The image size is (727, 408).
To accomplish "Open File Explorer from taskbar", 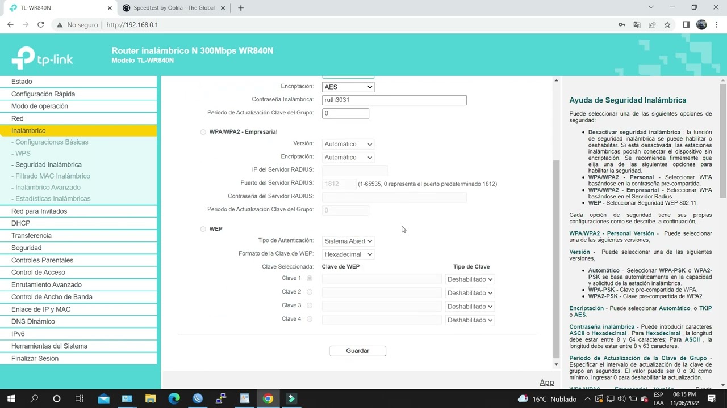I will coord(151,399).
